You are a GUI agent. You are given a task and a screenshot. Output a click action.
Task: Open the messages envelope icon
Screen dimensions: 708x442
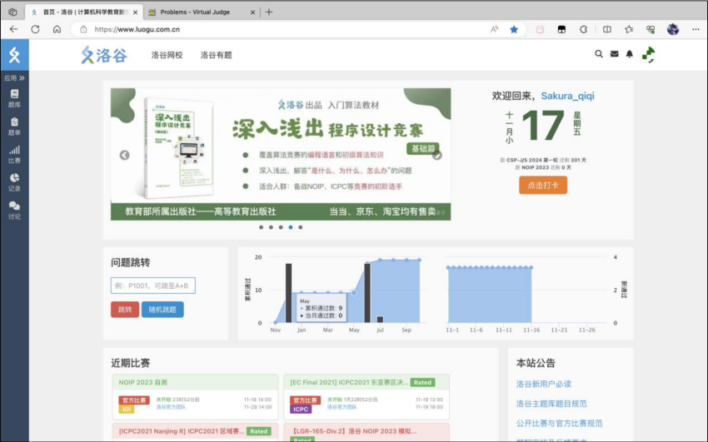614,54
